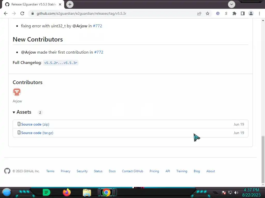This screenshot has width=265, height=198.
Task: Open the About footer link
Action: (211, 171)
